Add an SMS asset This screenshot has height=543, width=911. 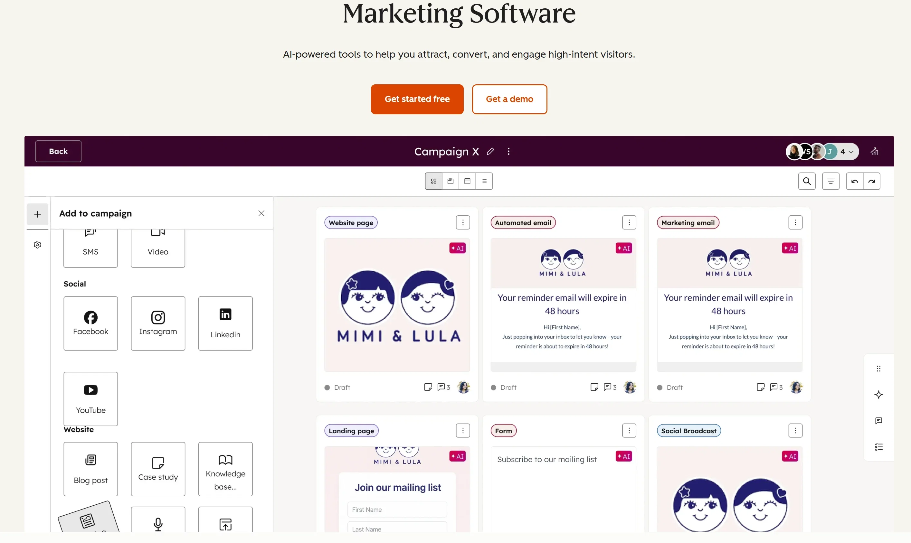(90, 248)
